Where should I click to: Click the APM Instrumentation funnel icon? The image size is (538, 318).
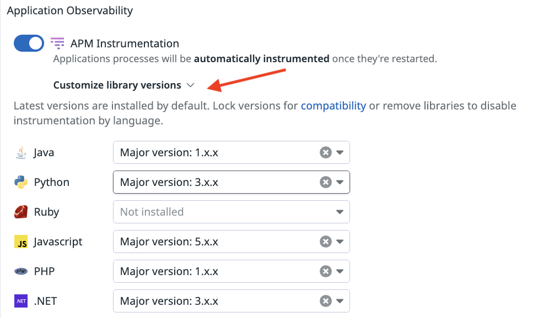tap(57, 43)
